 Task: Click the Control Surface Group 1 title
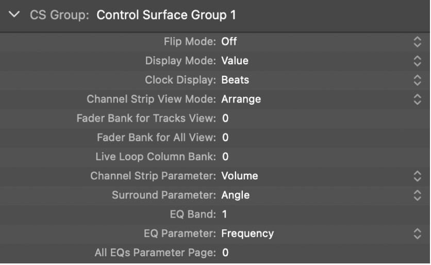[x=166, y=15]
